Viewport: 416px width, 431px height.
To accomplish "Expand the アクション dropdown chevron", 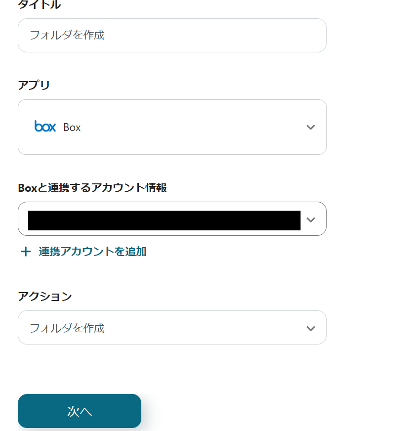I will [x=310, y=328].
